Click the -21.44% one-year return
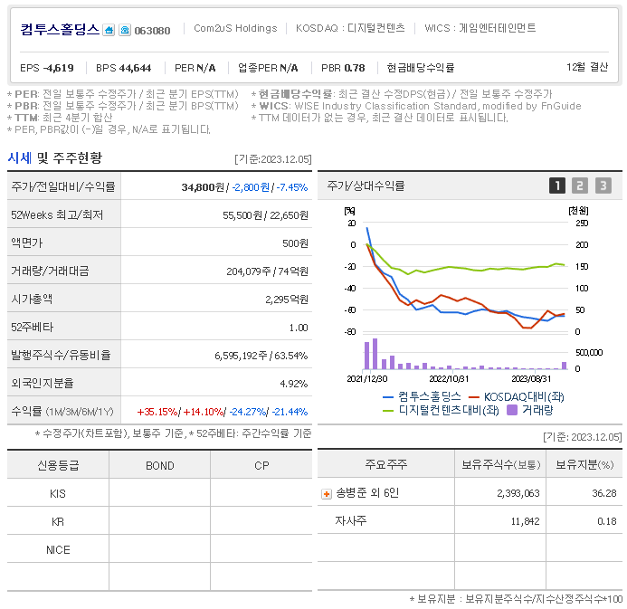 point(290,412)
